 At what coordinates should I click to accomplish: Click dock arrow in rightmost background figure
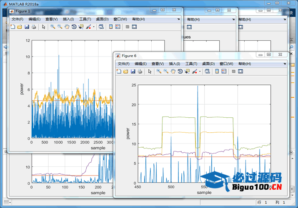(x=285, y=19)
